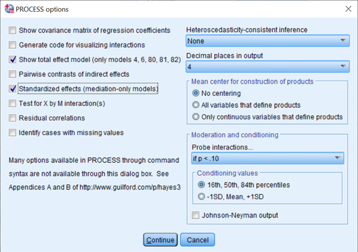The width and height of the screenshot is (358, 252).
Task: Check Generate code for visualizing interactions
Action: [x=12, y=45]
